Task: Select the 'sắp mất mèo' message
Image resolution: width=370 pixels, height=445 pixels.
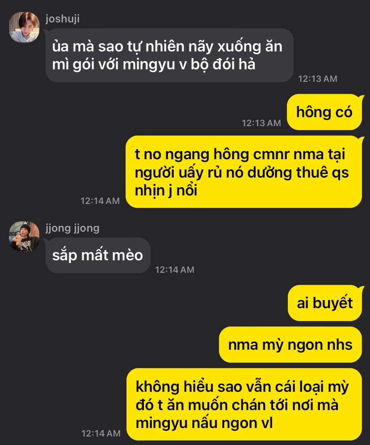Action: (x=98, y=255)
